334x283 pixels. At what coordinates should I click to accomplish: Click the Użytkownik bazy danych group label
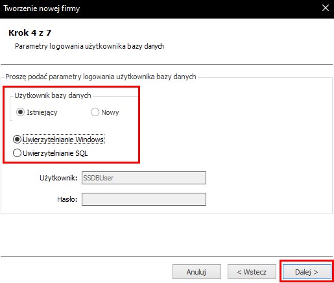53,95
